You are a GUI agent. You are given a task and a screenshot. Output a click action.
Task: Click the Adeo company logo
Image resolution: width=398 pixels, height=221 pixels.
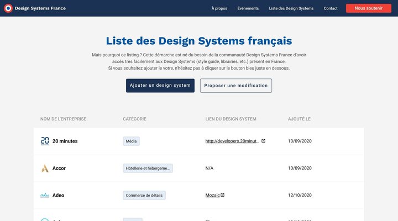45,195
